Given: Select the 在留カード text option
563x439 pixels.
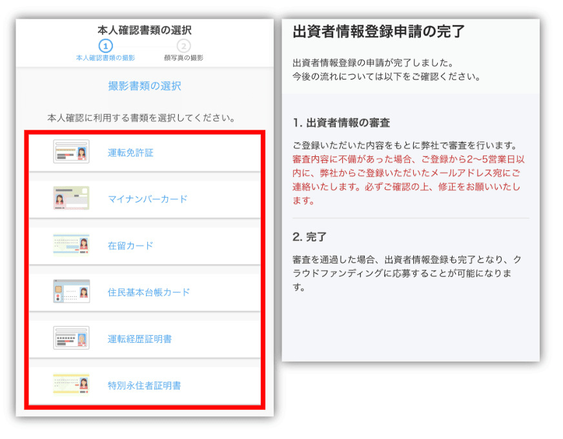Looking at the screenshot, I should pos(130,246).
